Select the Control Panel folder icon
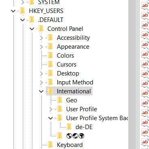The height and width of the screenshot is (149, 149). (41, 29)
